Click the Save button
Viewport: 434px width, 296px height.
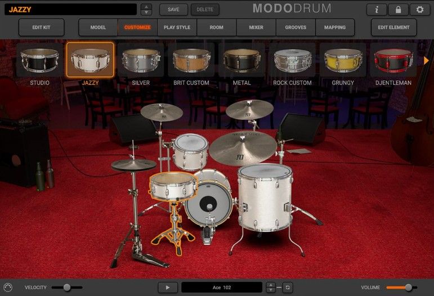pyautogui.click(x=173, y=10)
